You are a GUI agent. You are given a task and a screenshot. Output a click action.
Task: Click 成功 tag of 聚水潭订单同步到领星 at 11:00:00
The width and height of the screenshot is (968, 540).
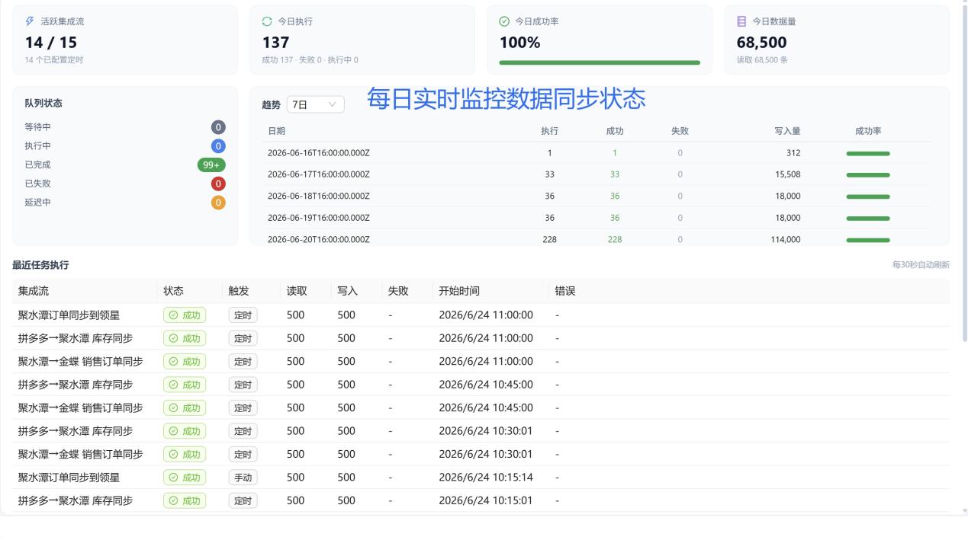(x=185, y=315)
